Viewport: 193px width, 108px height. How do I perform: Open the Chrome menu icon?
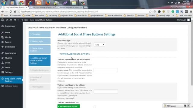point(191,12)
